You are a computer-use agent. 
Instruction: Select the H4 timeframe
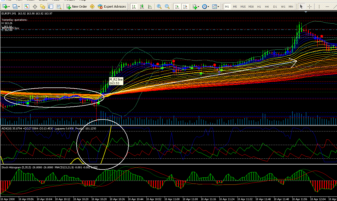[x=267, y=7]
